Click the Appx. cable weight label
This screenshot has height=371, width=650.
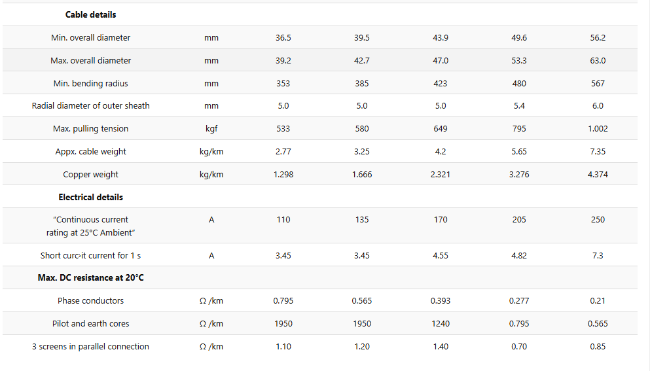[90, 152]
